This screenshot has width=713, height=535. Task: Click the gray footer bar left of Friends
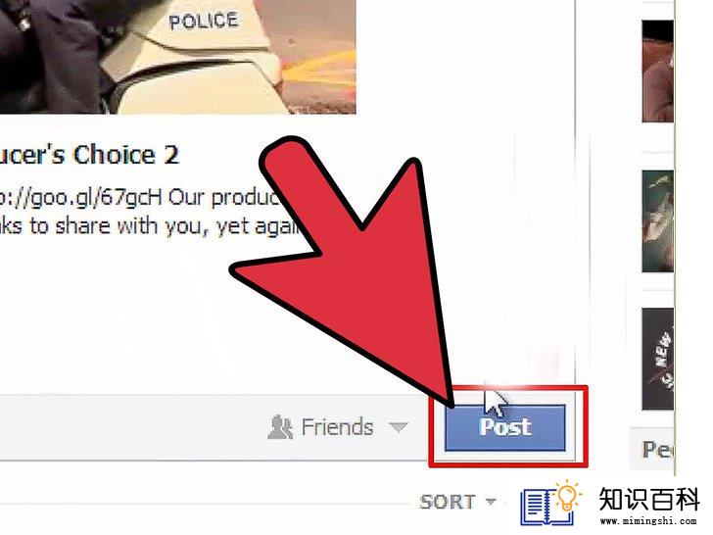click(132, 427)
